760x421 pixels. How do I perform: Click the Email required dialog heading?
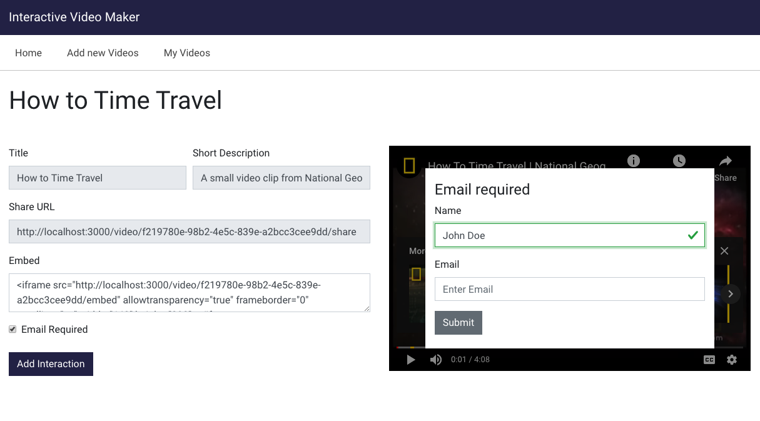point(482,190)
